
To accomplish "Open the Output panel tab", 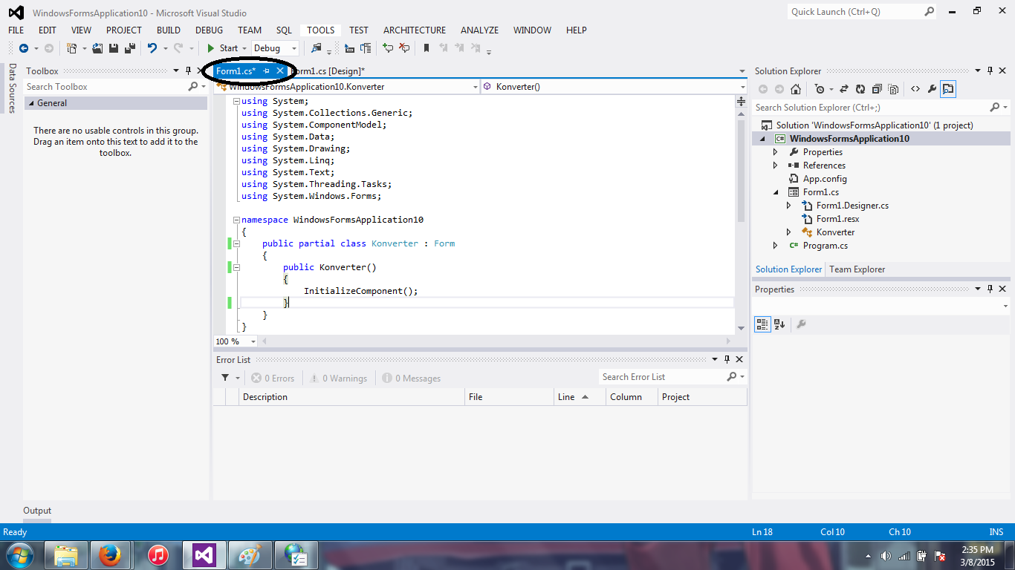I will coord(37,511).
